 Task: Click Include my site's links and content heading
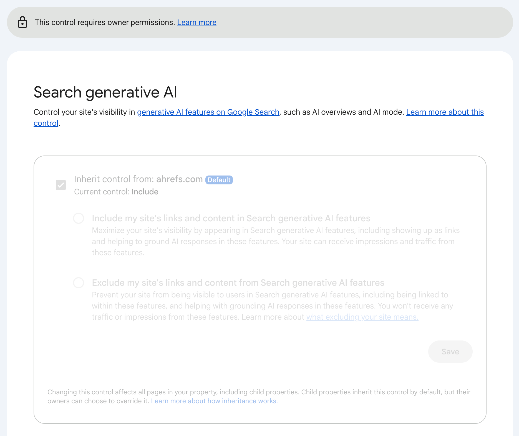(x=231, y=218)
